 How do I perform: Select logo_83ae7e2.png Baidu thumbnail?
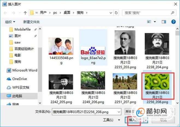click(93, 48)
